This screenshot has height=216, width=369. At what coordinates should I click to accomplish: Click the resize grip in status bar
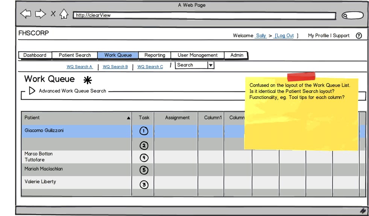364,211
